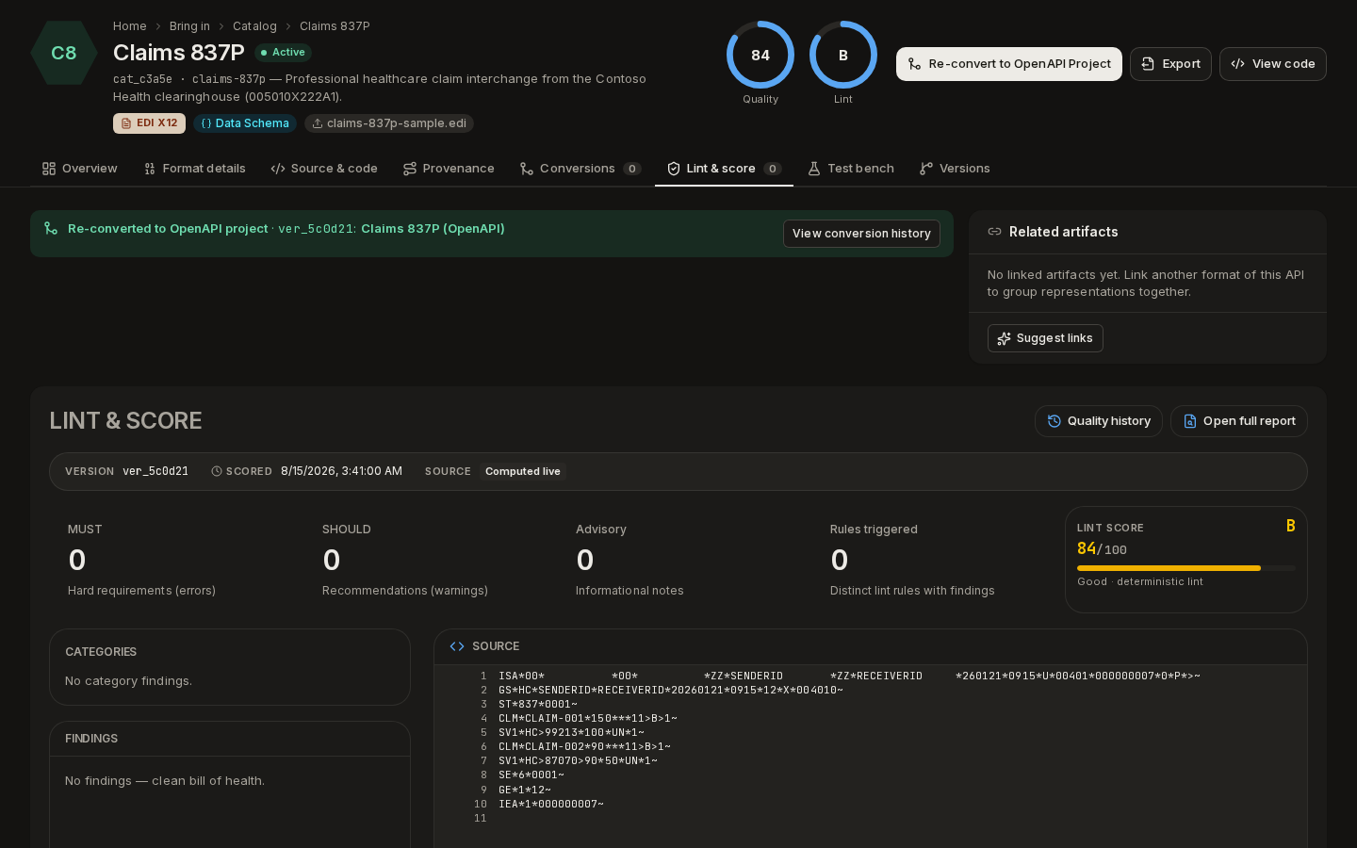Go to the Provenance tab
The image size is (1357, 848).
click(x=449, y=169)
